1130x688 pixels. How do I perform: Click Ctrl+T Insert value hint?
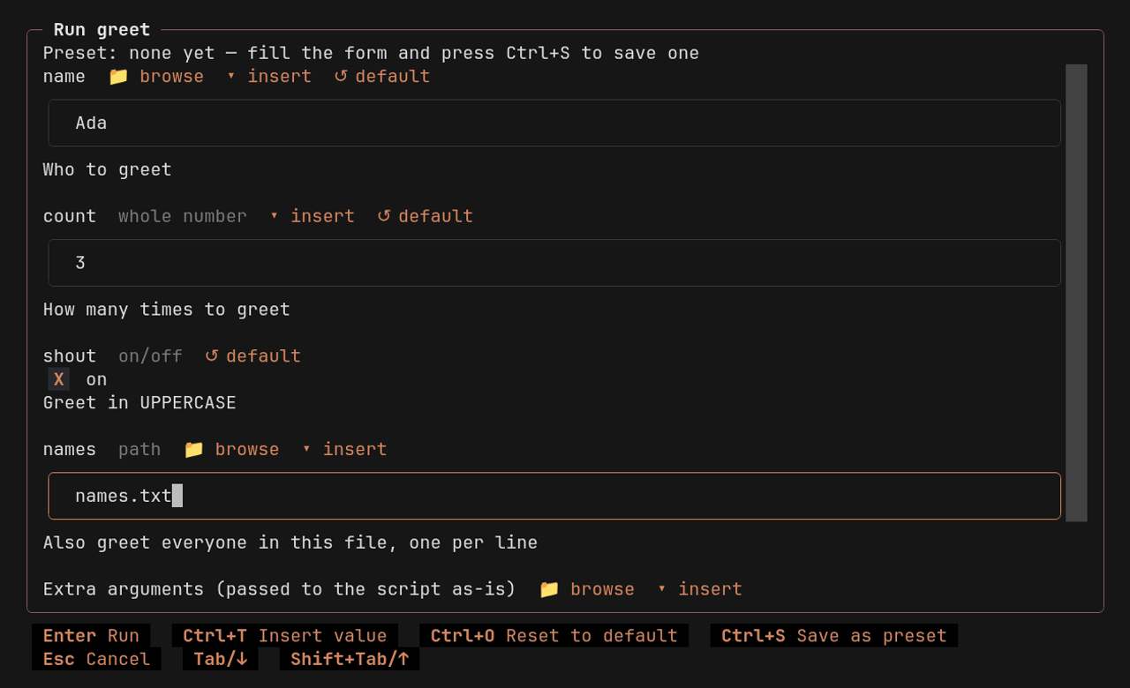[x=285, y=636]
